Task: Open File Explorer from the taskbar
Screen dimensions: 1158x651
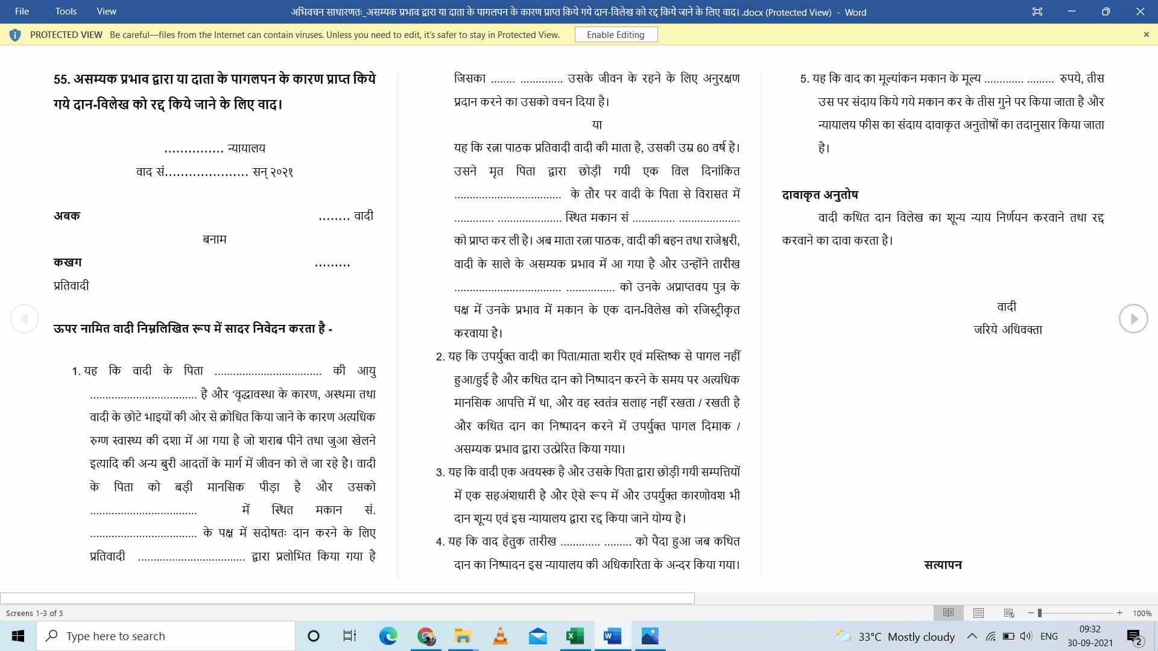Action: pos(464,636)
